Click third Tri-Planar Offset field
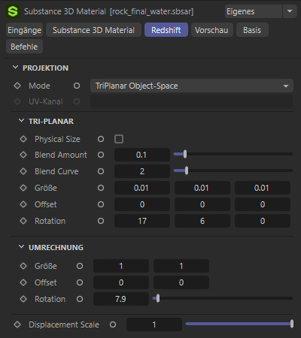 tap(263, 204)
